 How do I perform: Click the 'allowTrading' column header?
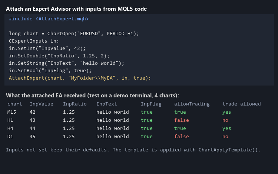[192, 104]
